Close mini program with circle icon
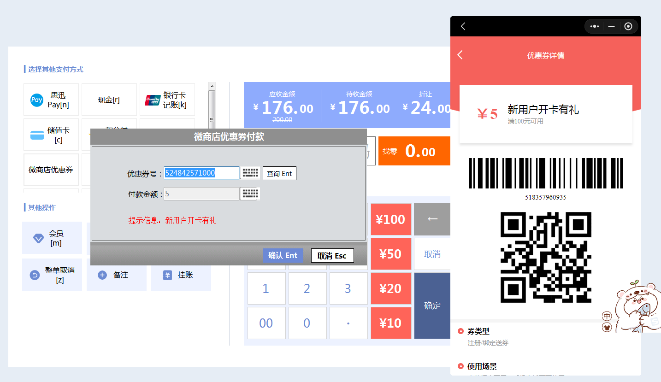Screen dimensions: 661x382 tap(628, 26)
